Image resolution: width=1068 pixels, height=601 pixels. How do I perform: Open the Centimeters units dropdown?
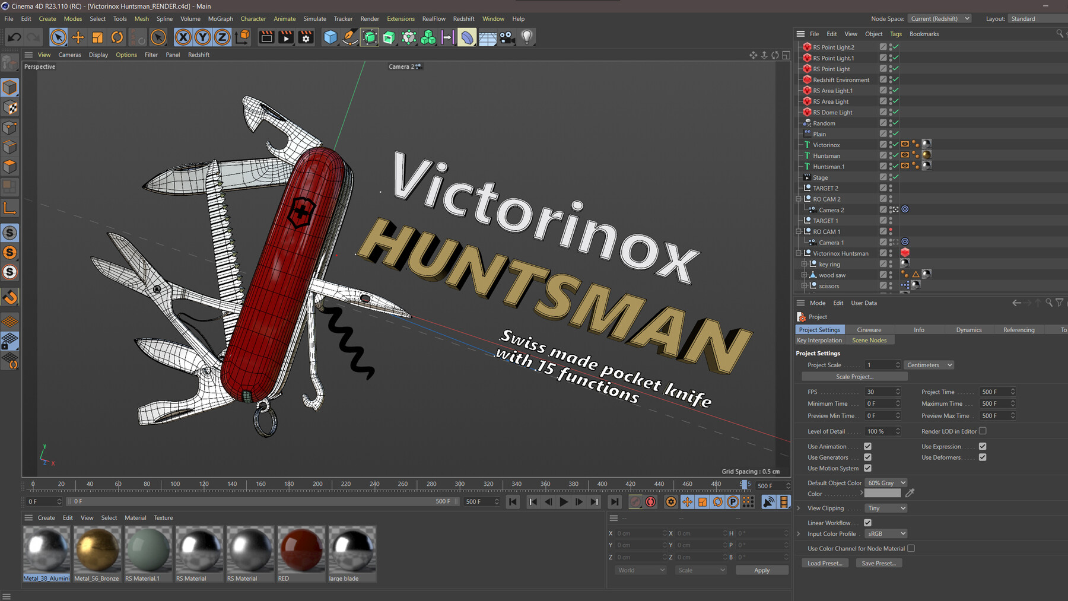tap(928, 365)
